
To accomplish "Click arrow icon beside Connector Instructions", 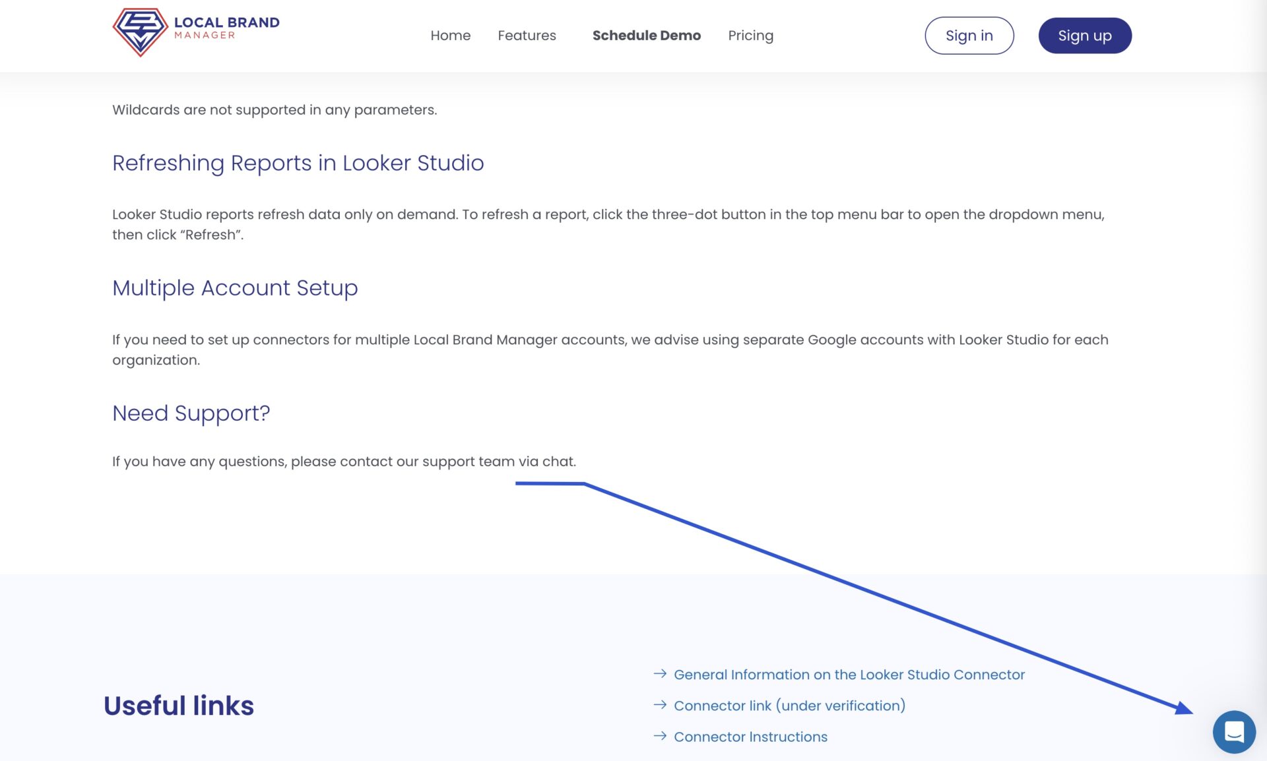I will point(659,736).
